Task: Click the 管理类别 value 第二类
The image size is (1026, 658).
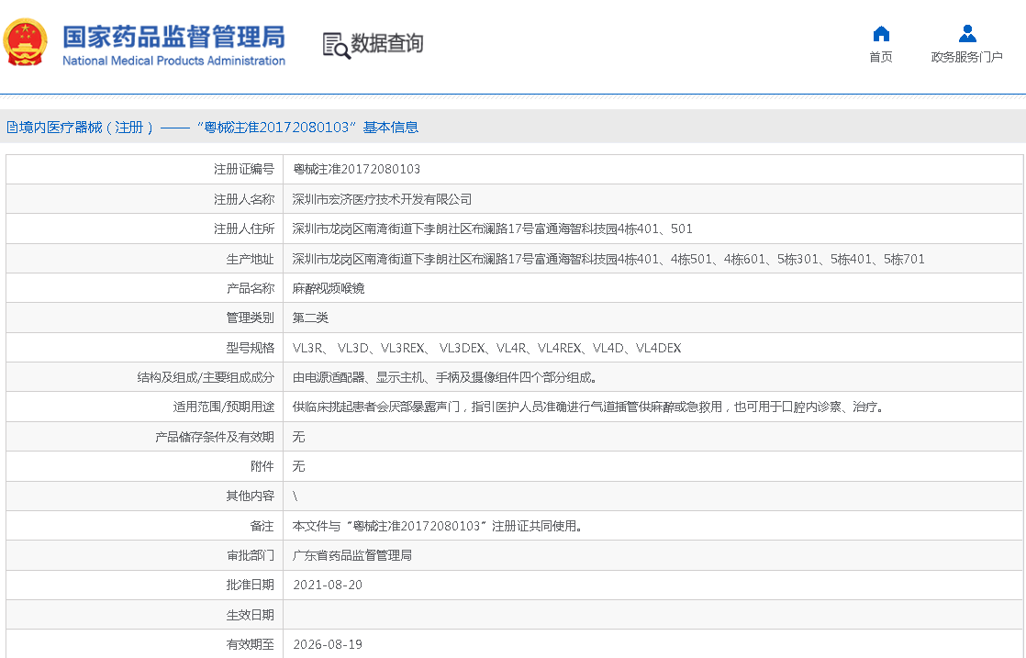Action: tap(310, 318)
